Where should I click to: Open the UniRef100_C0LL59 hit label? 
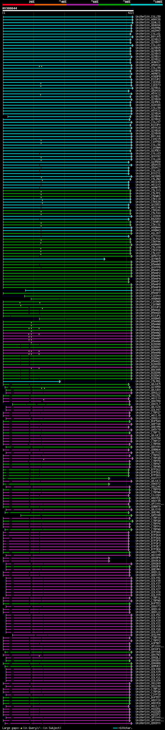[x=148, y=17]
